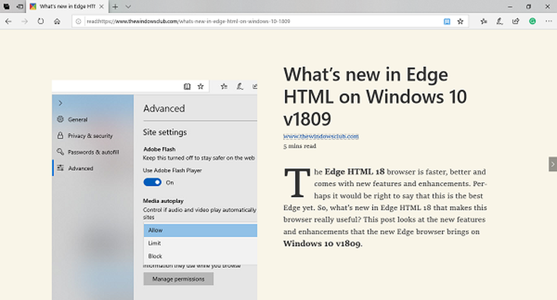The image size is (557, 300).
Task: Restore down the browser window
Action: click(x=529, y=6)
